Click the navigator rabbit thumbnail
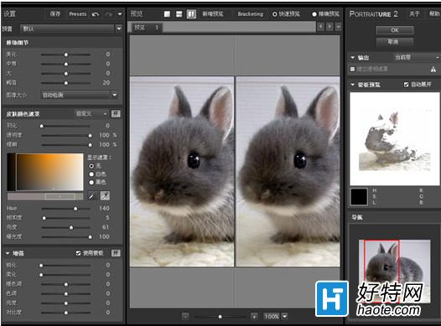The image size is (441, 326). 394,272
